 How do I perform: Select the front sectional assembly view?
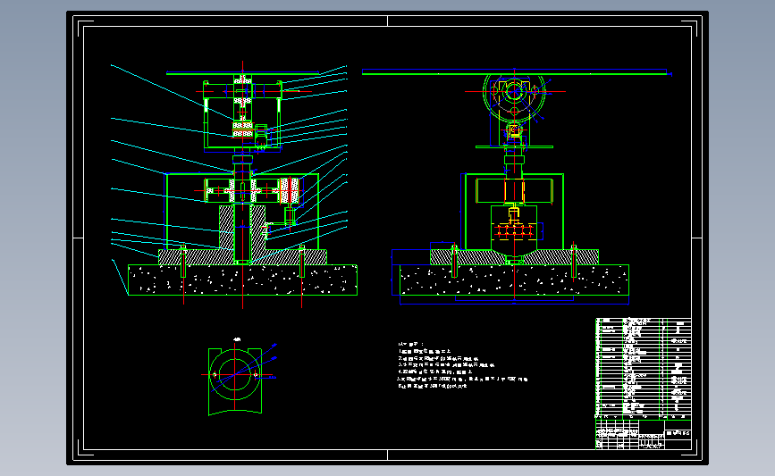click(232, 185)
